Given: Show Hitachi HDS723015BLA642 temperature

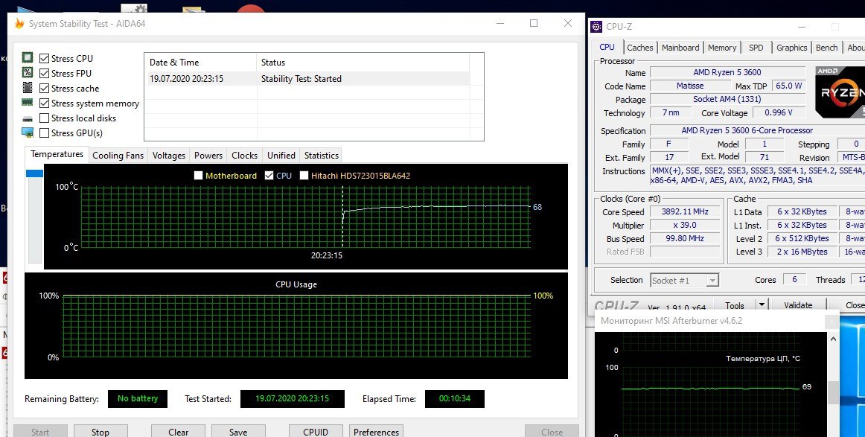Looking at the screenshot, I should [x=304, y=176].
